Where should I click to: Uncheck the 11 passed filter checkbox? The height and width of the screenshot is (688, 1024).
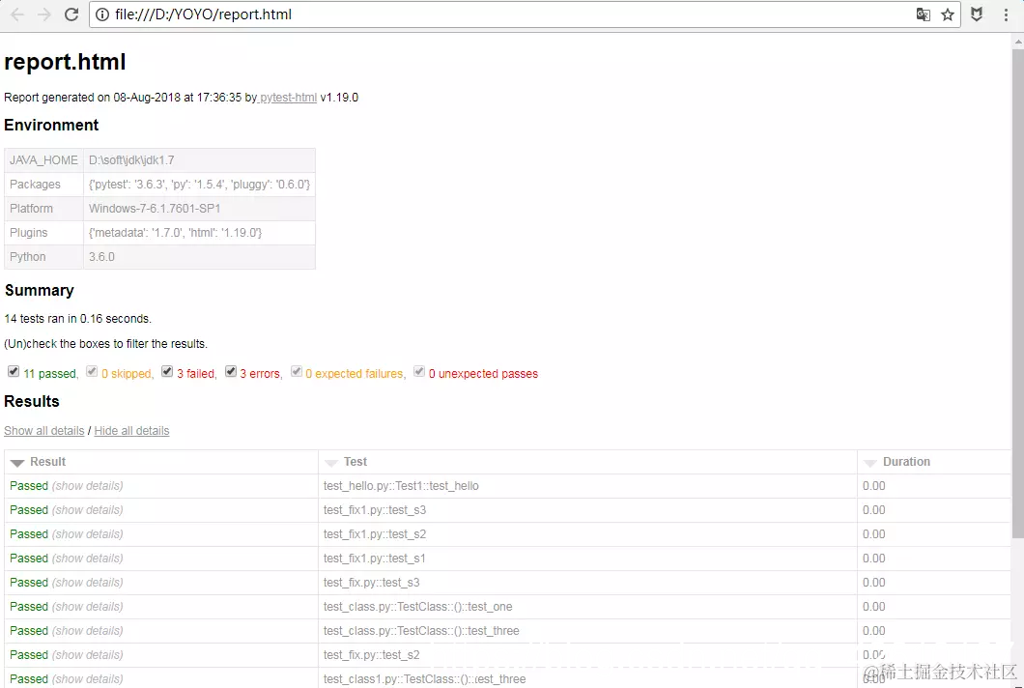[x=14, y=372]
